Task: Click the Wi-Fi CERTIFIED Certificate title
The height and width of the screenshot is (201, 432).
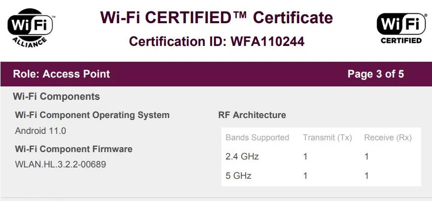Action: pos(216,18)
